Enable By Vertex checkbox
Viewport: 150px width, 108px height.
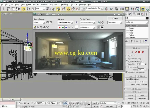[127, 56]
